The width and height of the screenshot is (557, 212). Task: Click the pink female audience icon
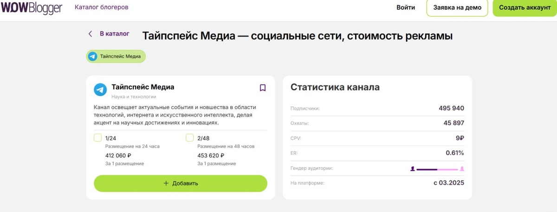click(x=462, y=169)
